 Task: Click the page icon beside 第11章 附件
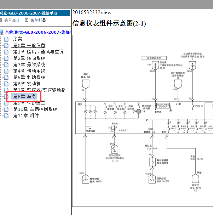pyautogui.click(x=6, y=116)
